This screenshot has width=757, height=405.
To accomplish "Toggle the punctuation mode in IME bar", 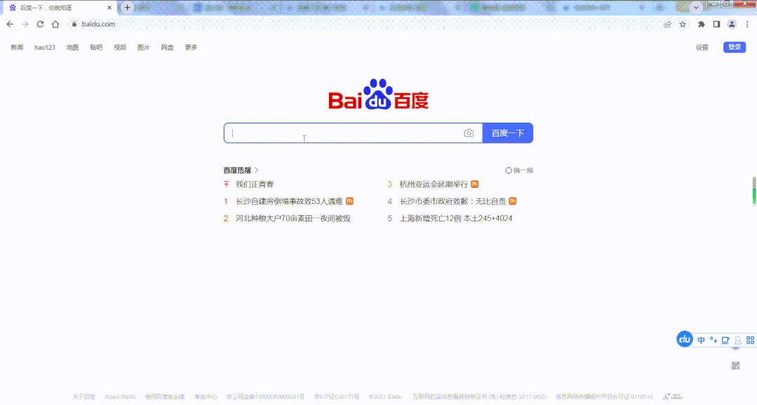I will [713, 341].
